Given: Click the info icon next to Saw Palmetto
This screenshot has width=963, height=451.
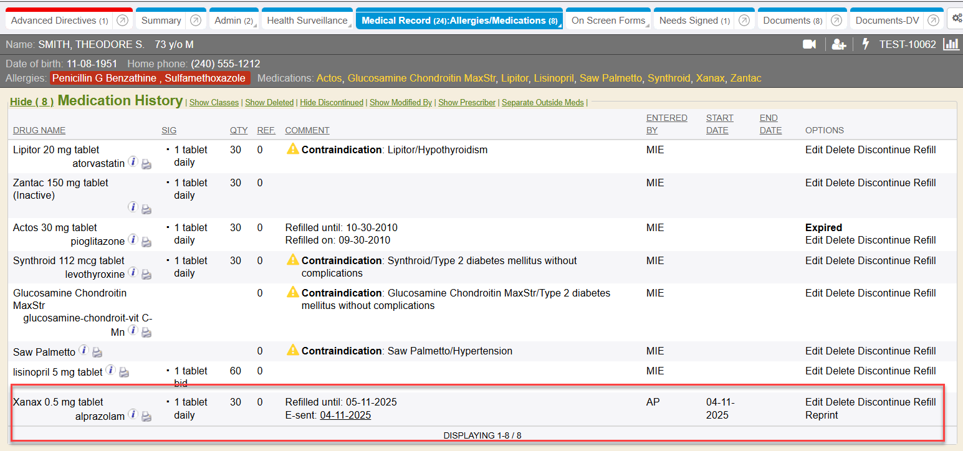Looking at the screenshot, I should coord(84,351).
